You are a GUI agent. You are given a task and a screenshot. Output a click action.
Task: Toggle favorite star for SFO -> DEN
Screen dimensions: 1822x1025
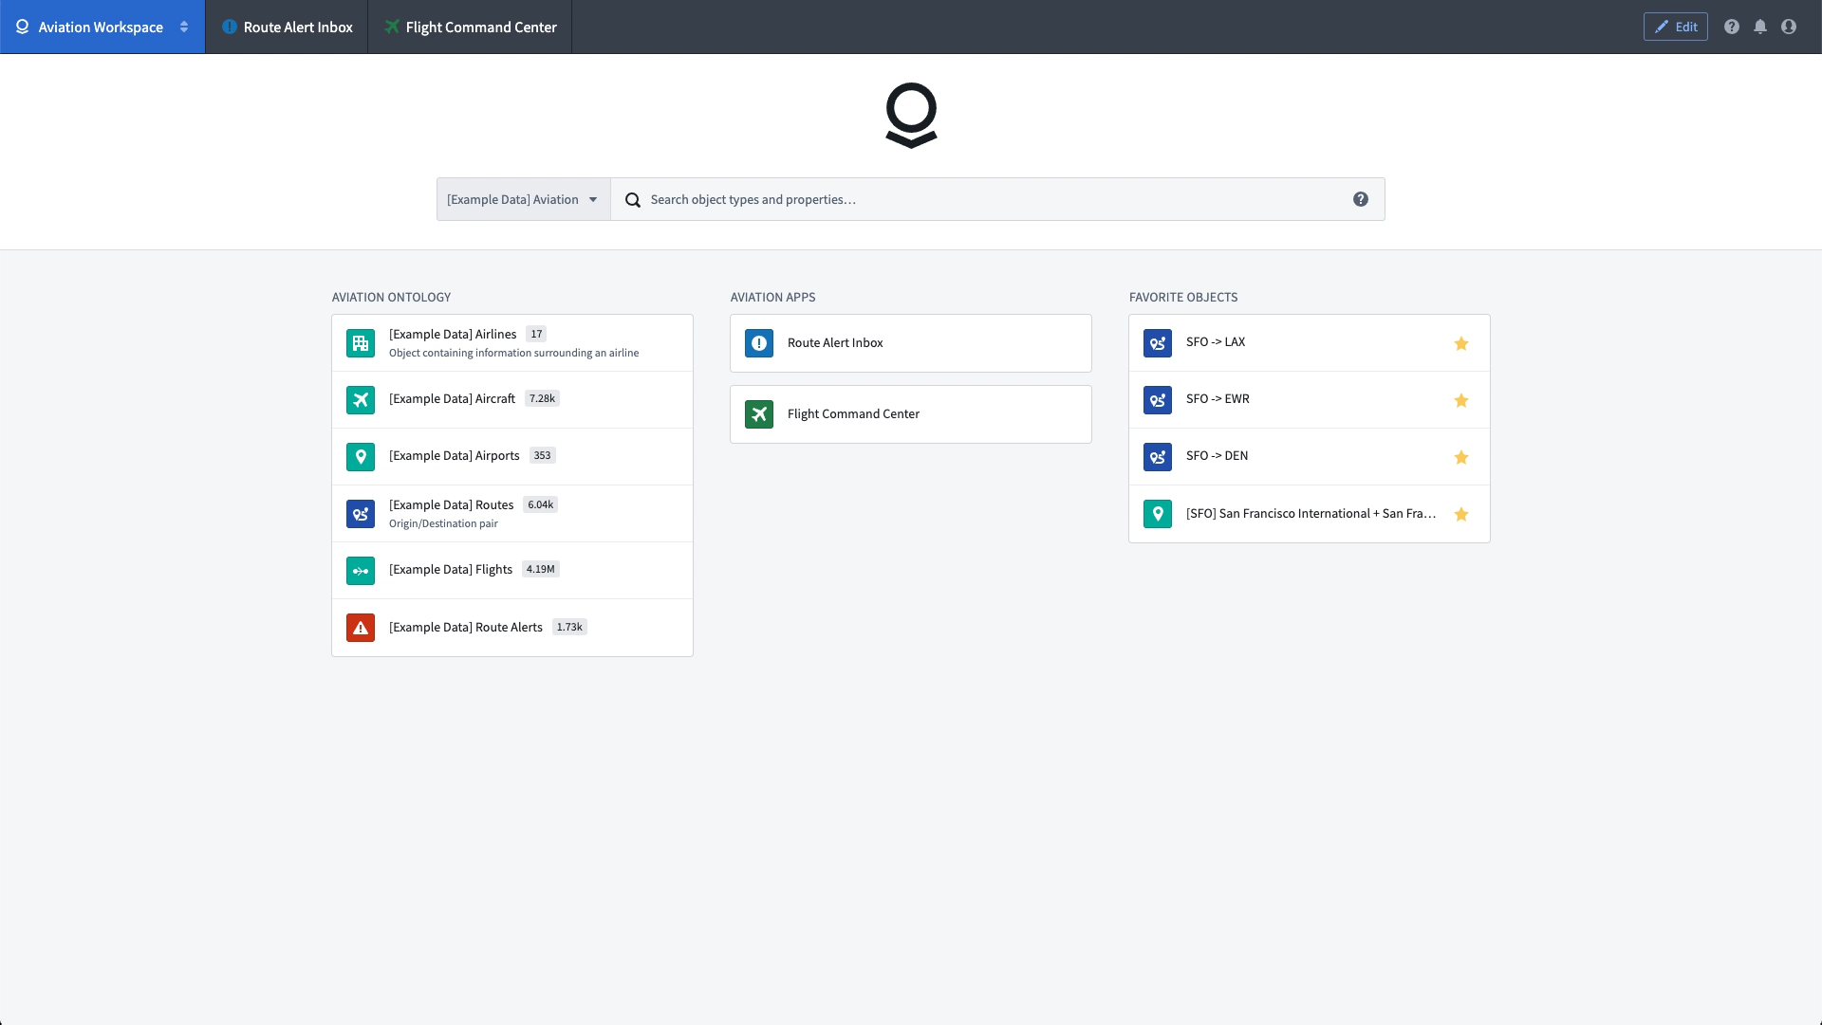point(1461,456)
